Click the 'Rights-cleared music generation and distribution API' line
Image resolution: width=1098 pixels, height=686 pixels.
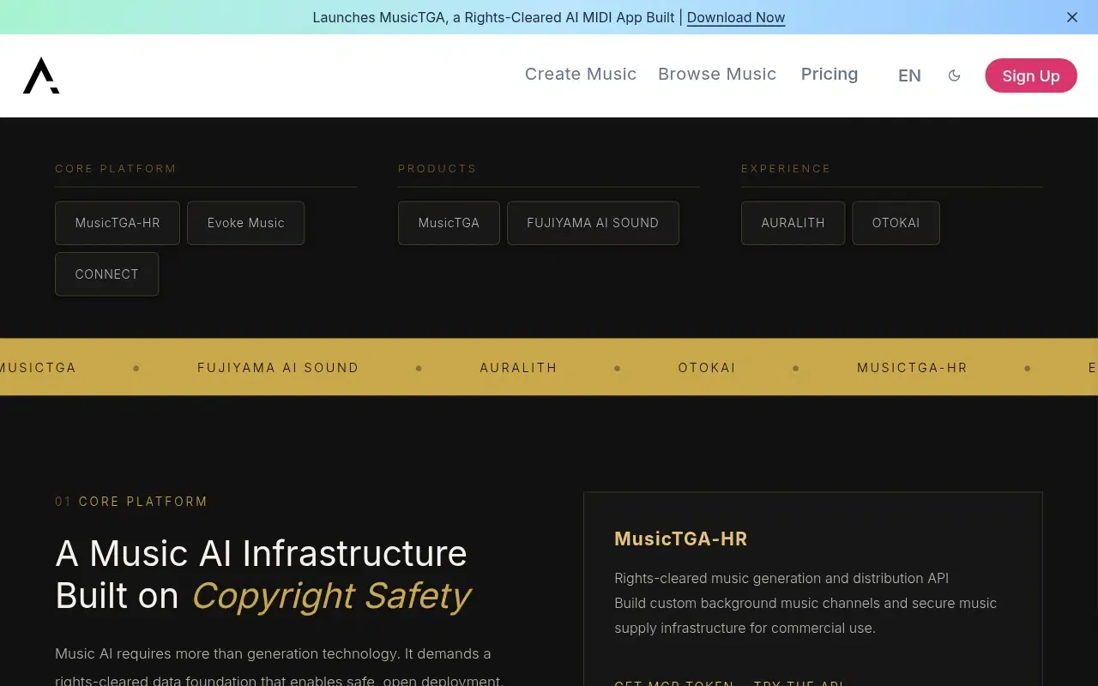(781, 578)
